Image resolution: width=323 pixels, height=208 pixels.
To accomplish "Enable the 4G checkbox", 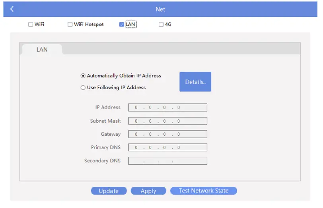I will [161, 25].
